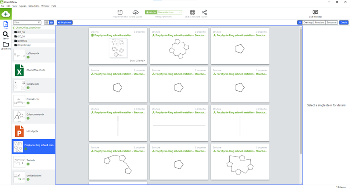
Task: Click the ChemDraw badge under Galantamine.cdx
Action: pyautogui.click(x=28, y=118)
